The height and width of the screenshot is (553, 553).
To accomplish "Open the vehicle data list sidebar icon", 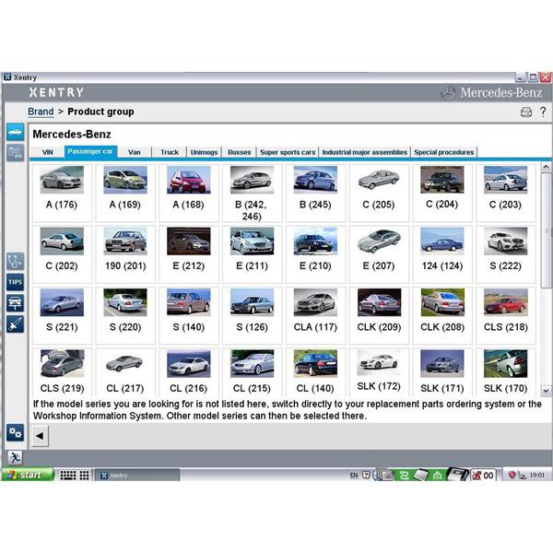I will [x=15, y=153].
